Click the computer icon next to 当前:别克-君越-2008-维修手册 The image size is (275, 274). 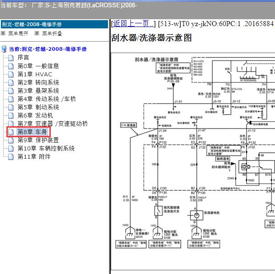[x=4, y=49]
